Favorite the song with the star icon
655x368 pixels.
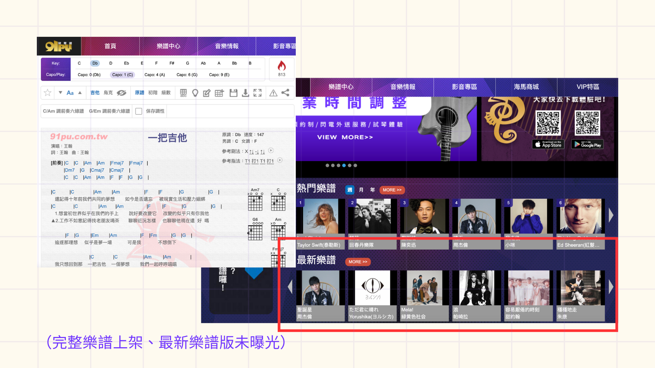click(x=47, y=93)
